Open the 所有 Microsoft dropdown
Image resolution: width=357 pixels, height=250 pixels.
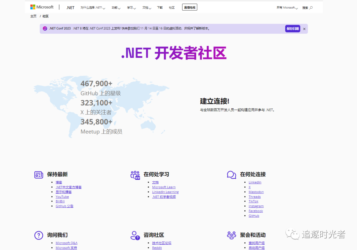(286, 7)
